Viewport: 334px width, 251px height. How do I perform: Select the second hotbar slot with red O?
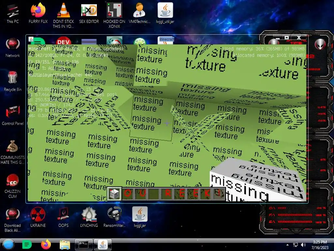128,194
